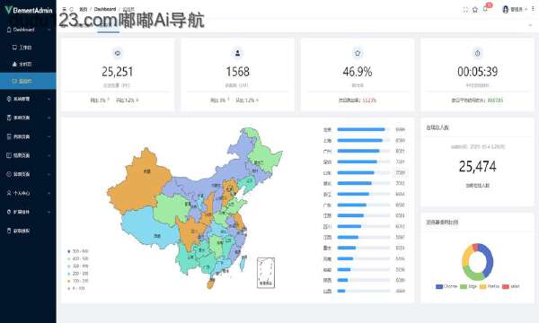539x323 pixels.
Task: Select 工作台 in the sidebar
Action: pos(28,47)
